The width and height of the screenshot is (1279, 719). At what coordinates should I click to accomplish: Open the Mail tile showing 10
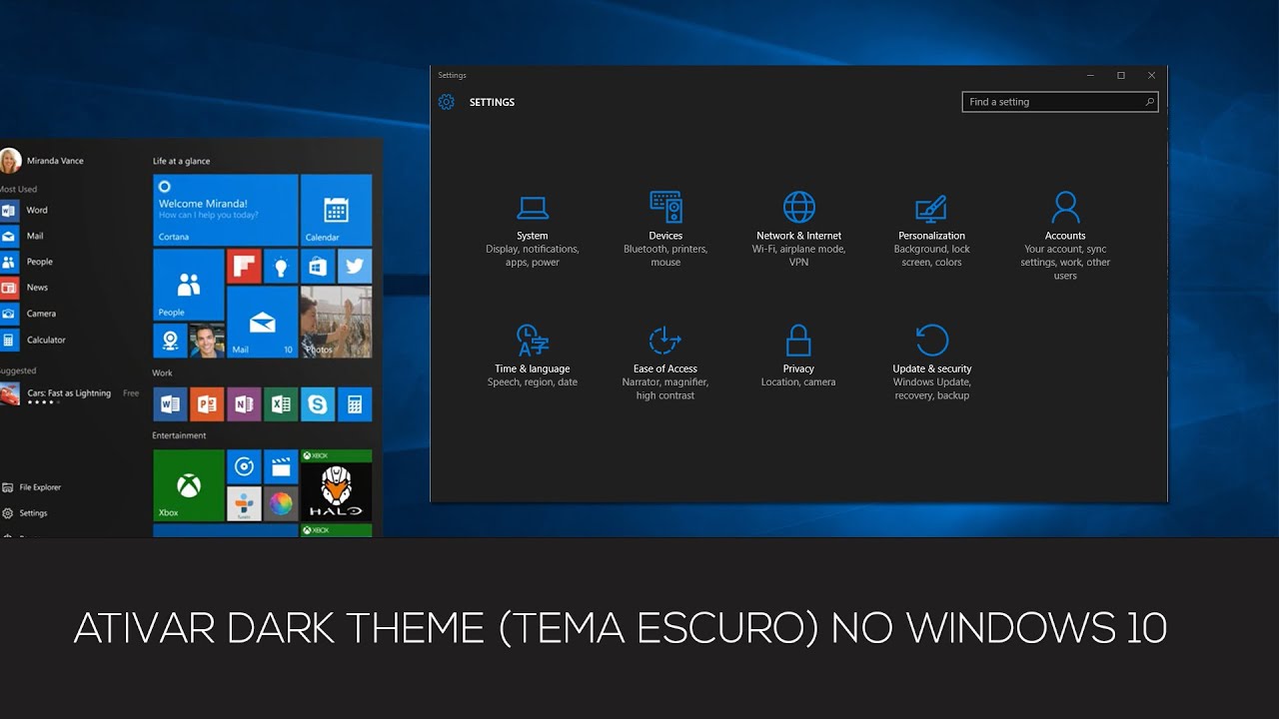click(262, 322)
